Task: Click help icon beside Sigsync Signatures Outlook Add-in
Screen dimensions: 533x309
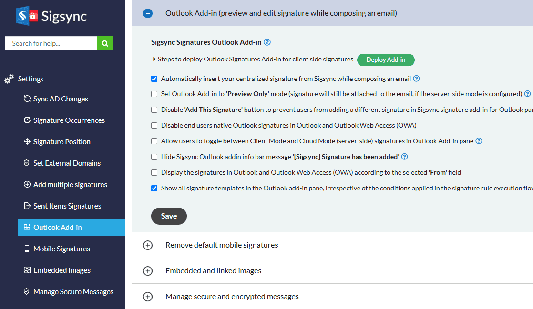Action: pos(267,42)
